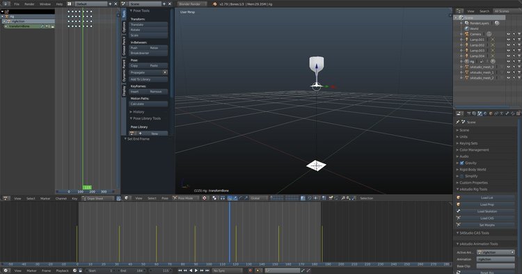Toggle renderability camera icon for s4studio_mesh_2
522x274 pixels.
[519, 78]
